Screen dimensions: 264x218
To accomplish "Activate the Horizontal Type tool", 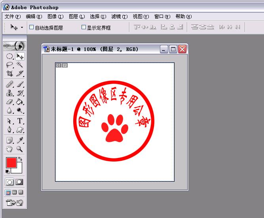I will pos(19,121).
